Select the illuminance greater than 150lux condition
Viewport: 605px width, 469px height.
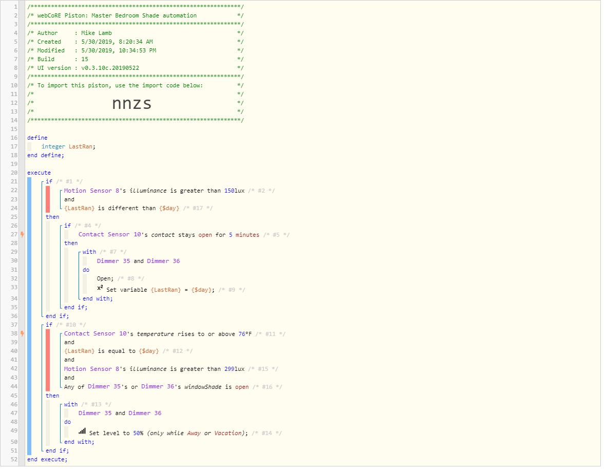(x=154, y=191)
